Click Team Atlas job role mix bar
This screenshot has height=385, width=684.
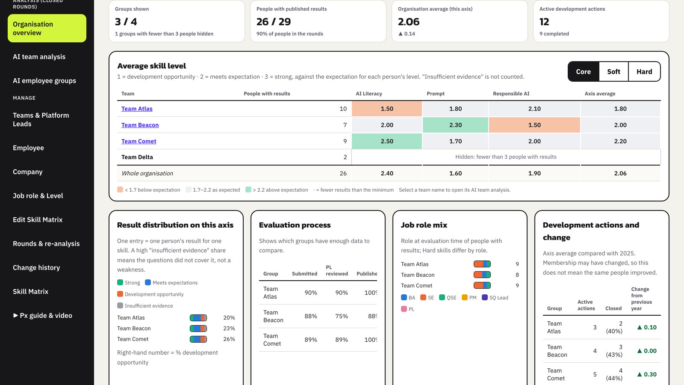click(x=482, y=264)
